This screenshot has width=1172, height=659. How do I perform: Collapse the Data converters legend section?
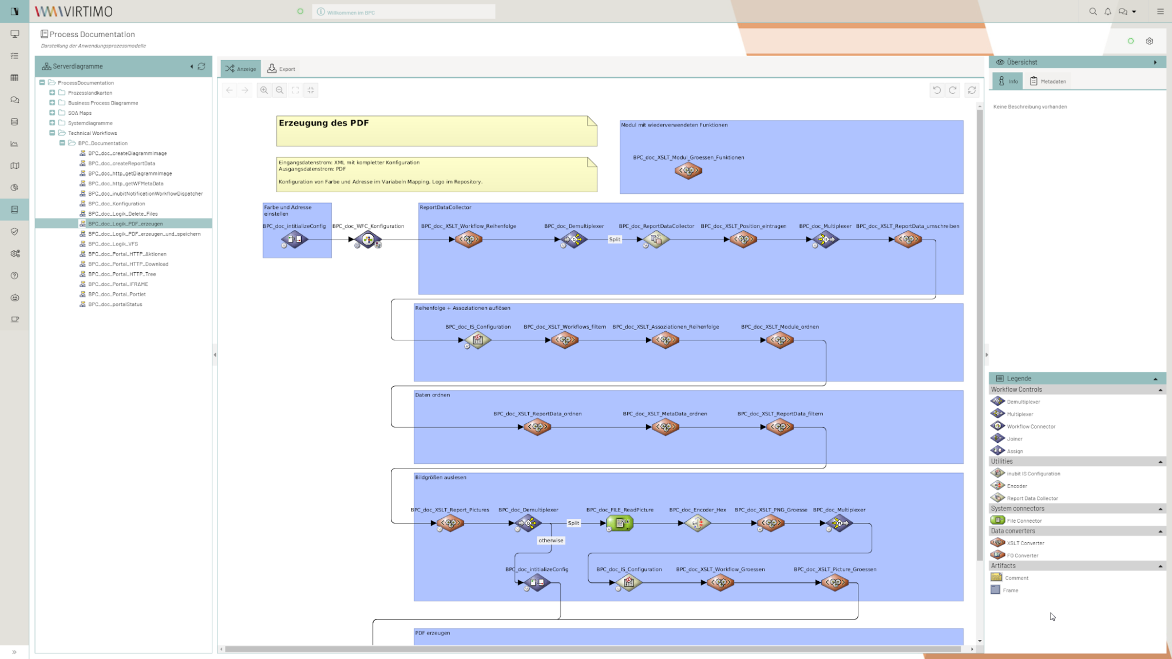coord(1161,531)
